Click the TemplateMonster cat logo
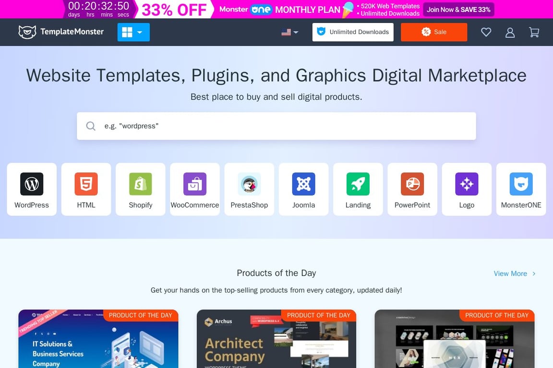This screenshot has height=368, width=553. click(27, 32)
